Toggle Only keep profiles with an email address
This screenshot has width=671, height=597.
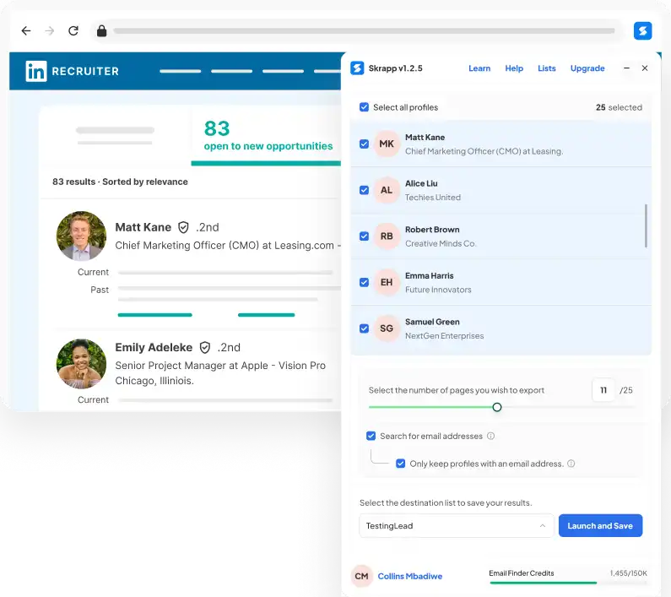pos(400,464)
